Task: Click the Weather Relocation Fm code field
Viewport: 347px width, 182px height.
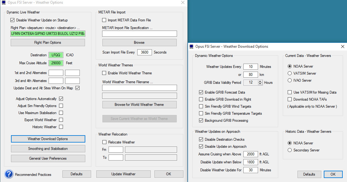Action: click(x=116, y=150)
